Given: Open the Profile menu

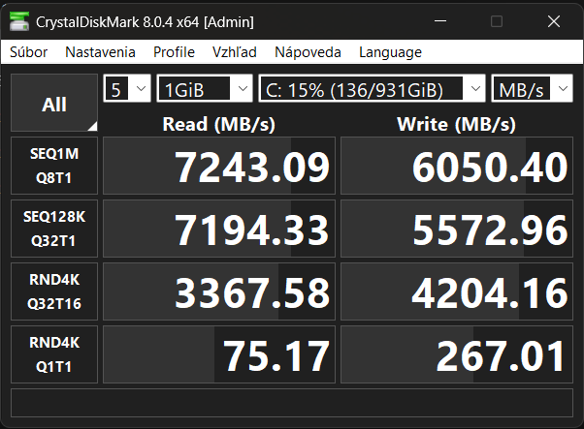Looking at the screenshot, I should [174, 52].
